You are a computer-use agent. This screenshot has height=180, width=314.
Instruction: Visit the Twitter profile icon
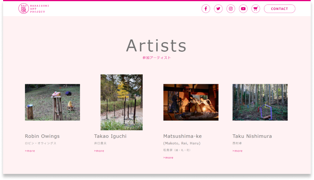coord(218,9)
